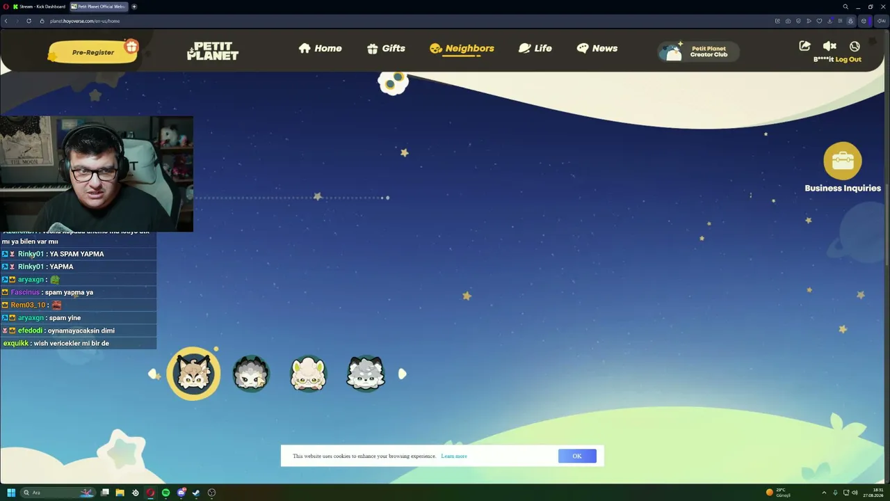Accept cookies with the OK button
The height and width of the screenshot is (501, 890).
tap(577, 456)
